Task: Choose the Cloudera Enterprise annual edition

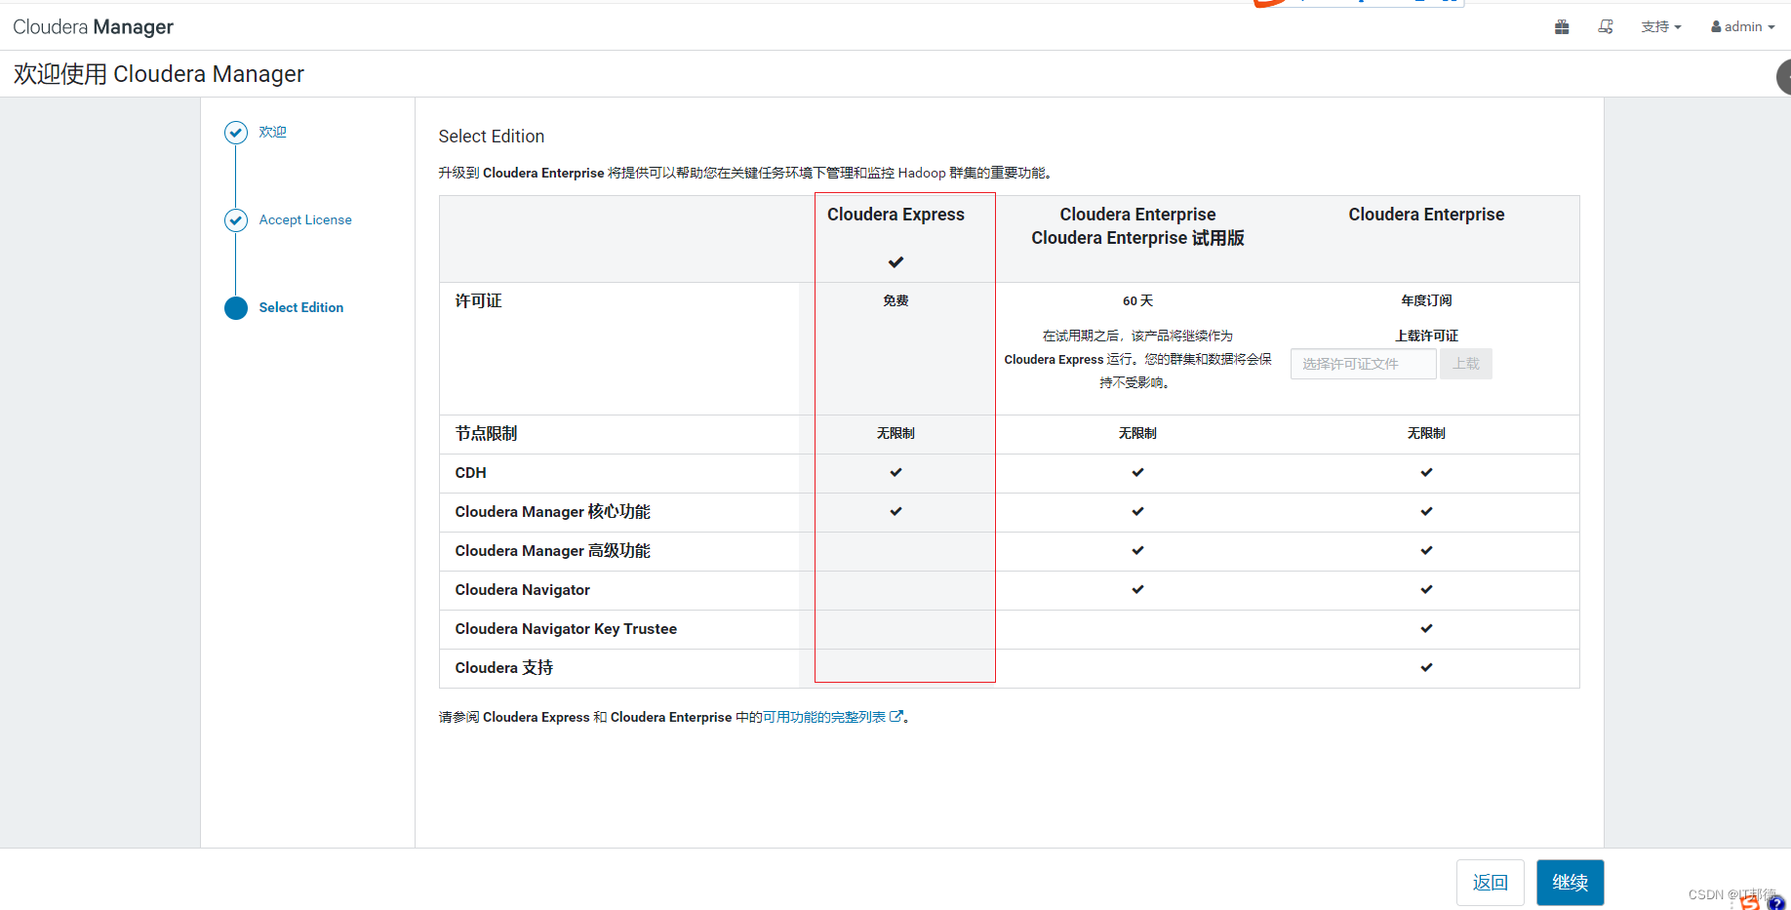Action: pyautogui.click(x=1426, y=215)
